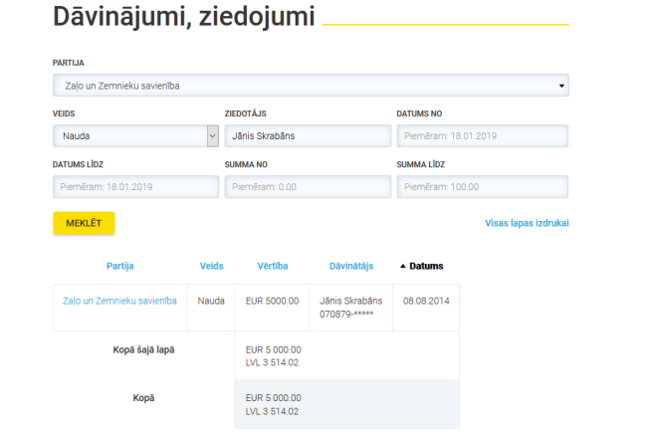The height and width of the screenshot is (434, 657).
Task: Open the Partija dropdown list
Action: (x=310, y=87)
